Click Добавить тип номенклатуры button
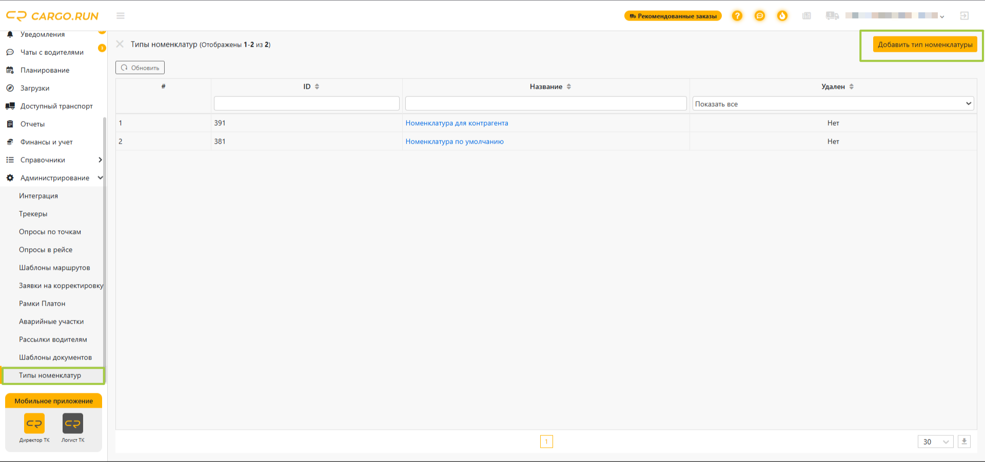 coord(925,45)
